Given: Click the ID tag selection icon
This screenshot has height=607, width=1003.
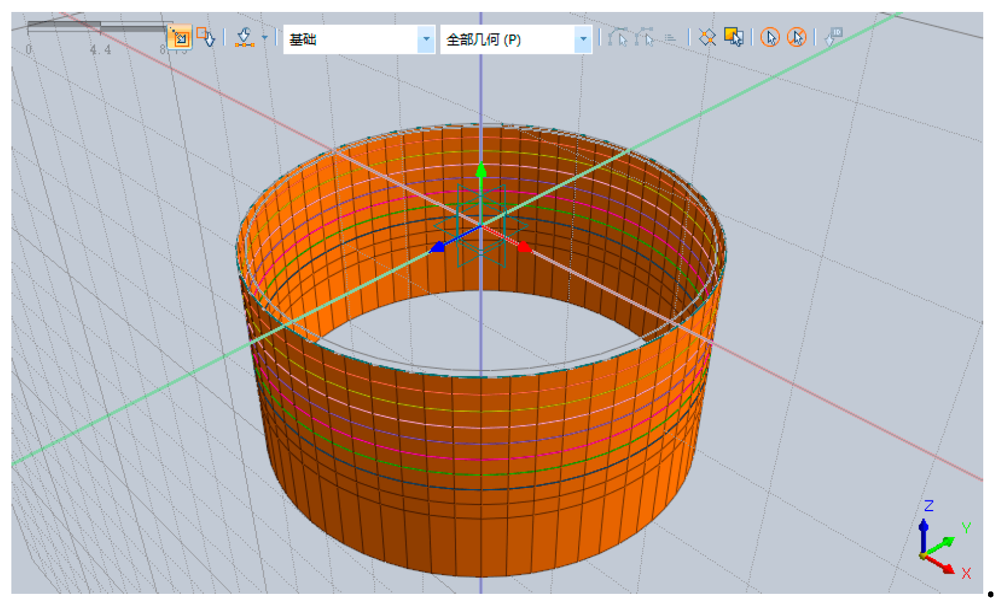Looking at the screenshot, I should [833, 37].
